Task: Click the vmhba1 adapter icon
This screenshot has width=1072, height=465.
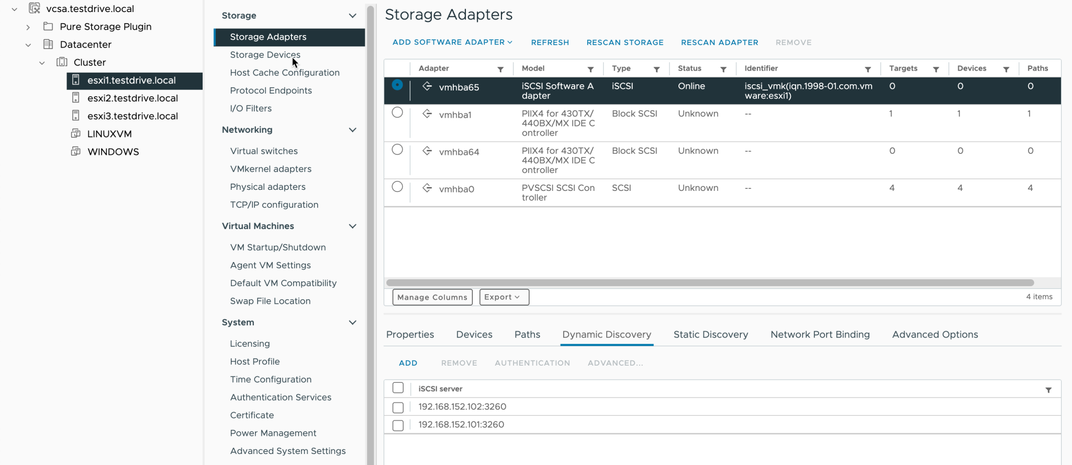Action: [427, 114]
